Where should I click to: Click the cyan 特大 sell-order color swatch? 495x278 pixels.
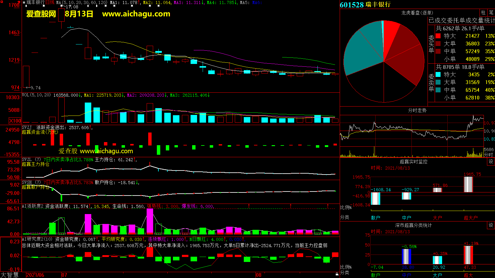tap(438, 74)
